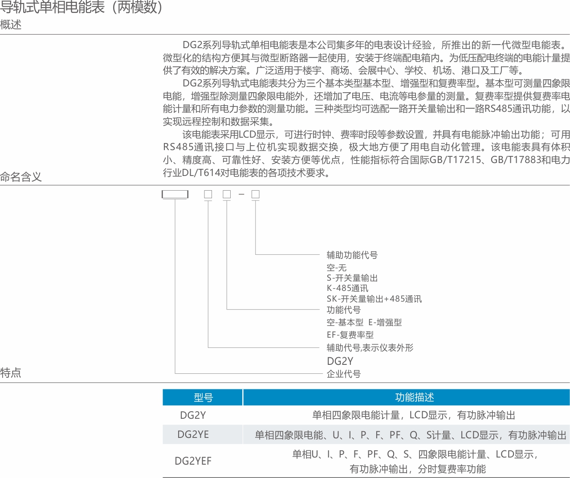Click the 空-基本型 E-增强型 line
570x478 pixels.
coord(364,322)
